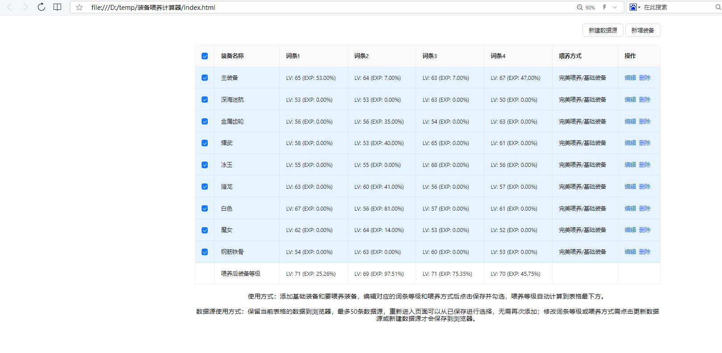Click the browser back arrow
Image resolution: width=722 pixels, height=353 pixels.
tap(9, 7)
